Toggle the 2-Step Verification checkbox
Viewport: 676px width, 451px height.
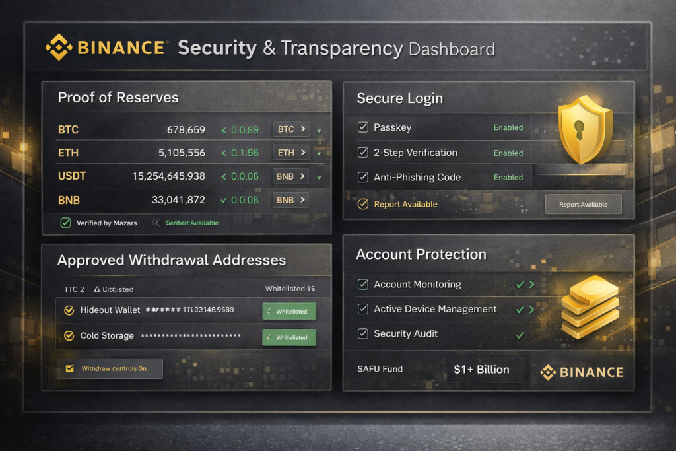pyautogui.click(x=362, y=152)
